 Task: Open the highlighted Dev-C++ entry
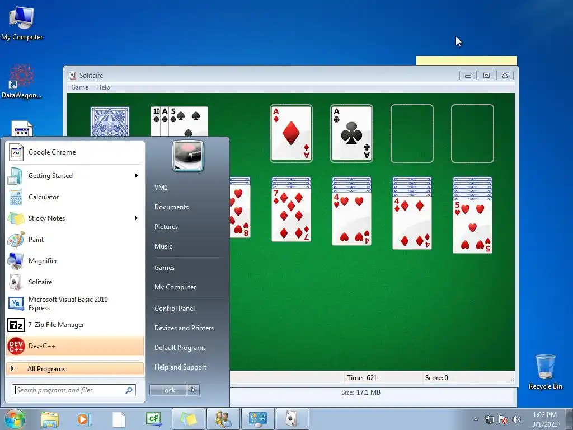coord(75,346)
